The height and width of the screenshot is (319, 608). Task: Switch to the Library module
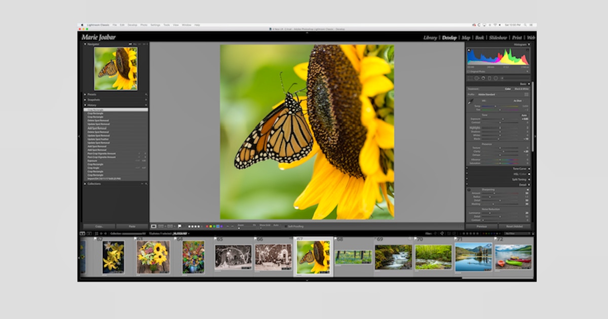430,37
